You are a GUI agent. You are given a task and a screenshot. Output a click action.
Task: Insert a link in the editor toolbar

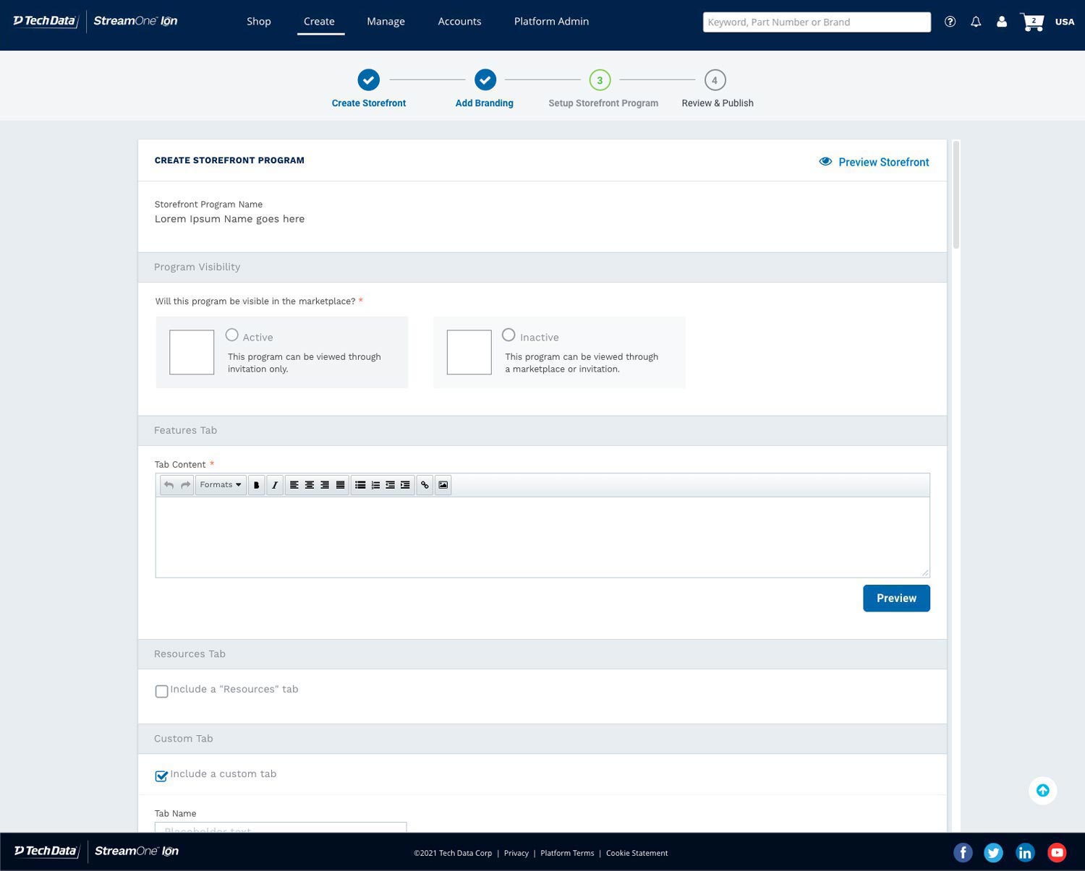coord(425,485)
